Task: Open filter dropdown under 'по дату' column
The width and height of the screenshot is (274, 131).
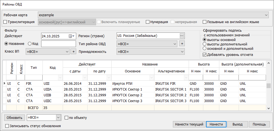Action: coord(109,78)
